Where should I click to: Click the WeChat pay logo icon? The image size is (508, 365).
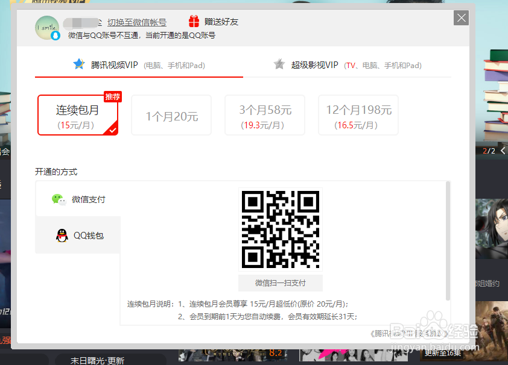click(59, 199)
